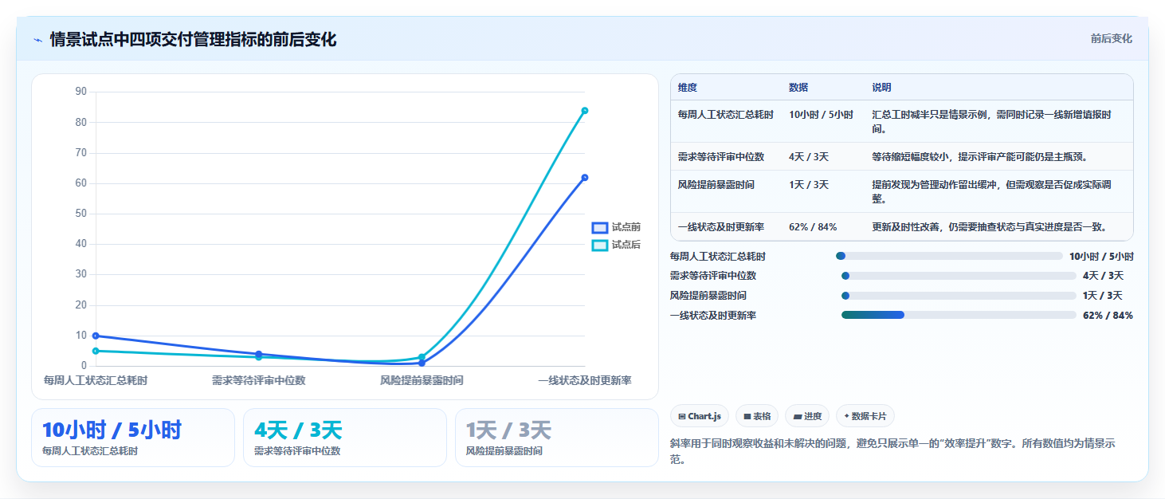Click the Chart.js tag
The width and height of the screenshot is (1165, 499).
[x=700, y=416]
